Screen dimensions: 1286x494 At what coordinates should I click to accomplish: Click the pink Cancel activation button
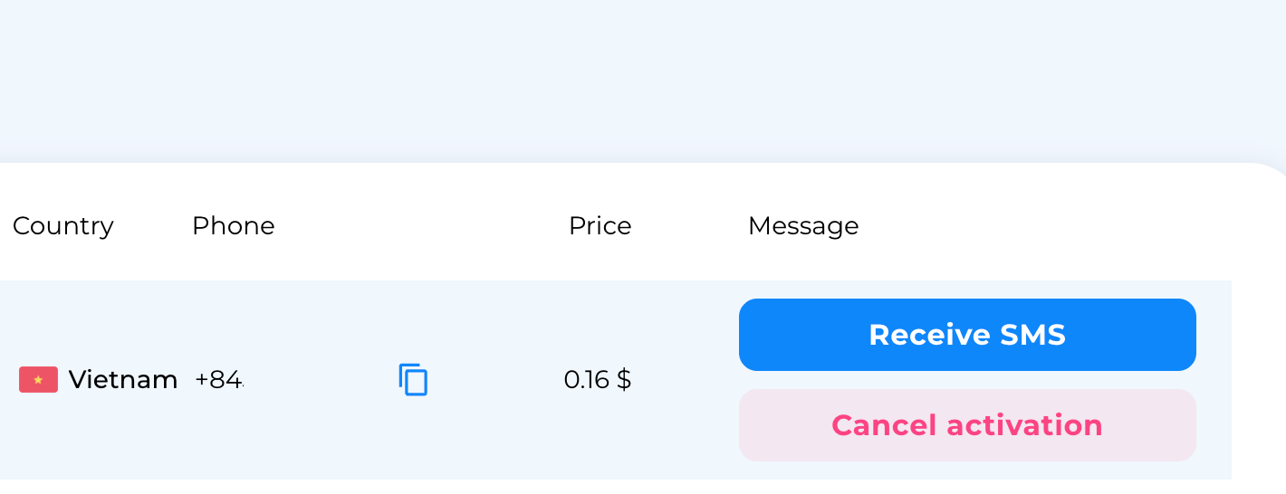pos(967,425)
